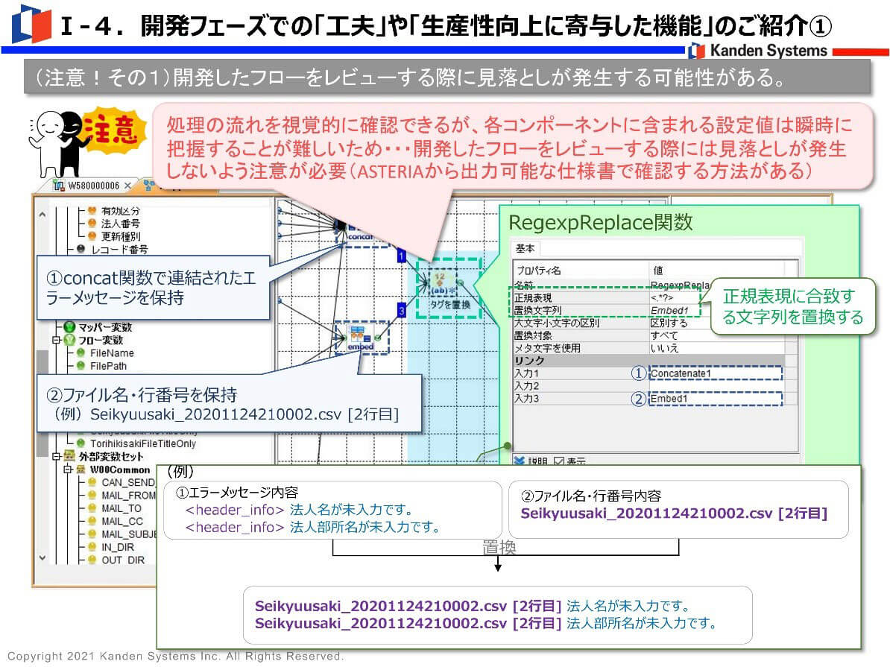This screenshot has height=667, width=890.
Task: Click the W00Common variable set icon
Action: point(81,470)
